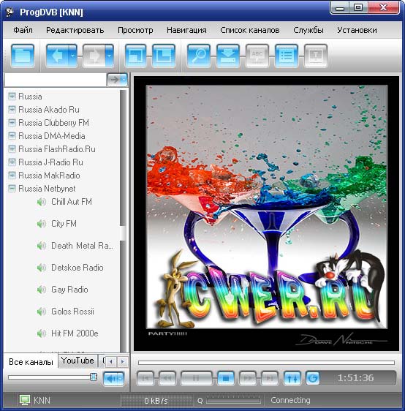Select the City FM channel
The width and height of the screenshot is (405, 411).
pos(64,224)
